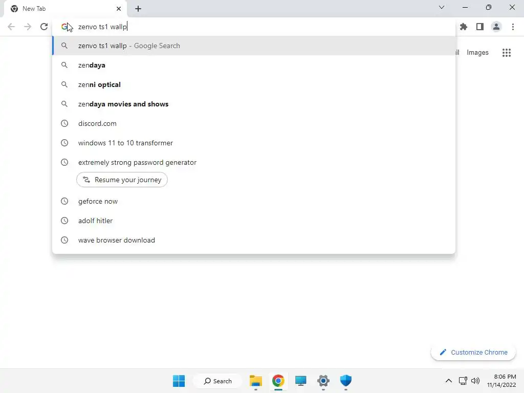
Task: Open File Explorer from taskbar
Action: pyautogui.click(x=256, y=381)
